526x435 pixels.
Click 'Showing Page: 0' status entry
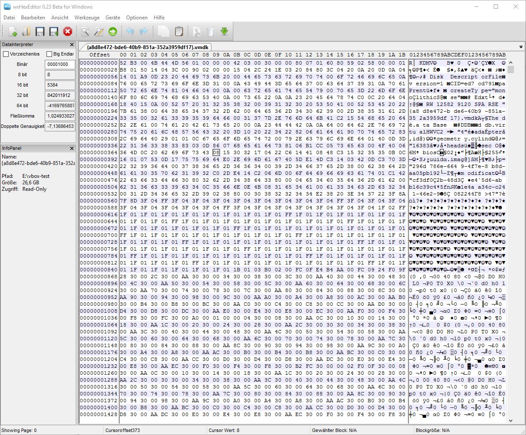19,430
